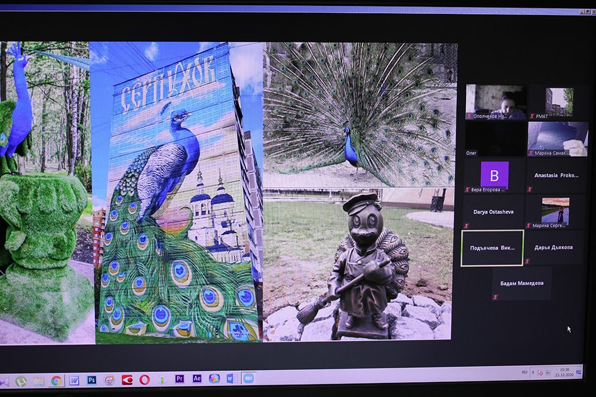
Task: Select Вера Егорова's purple B avatar tile
Action: coord(495,176)
